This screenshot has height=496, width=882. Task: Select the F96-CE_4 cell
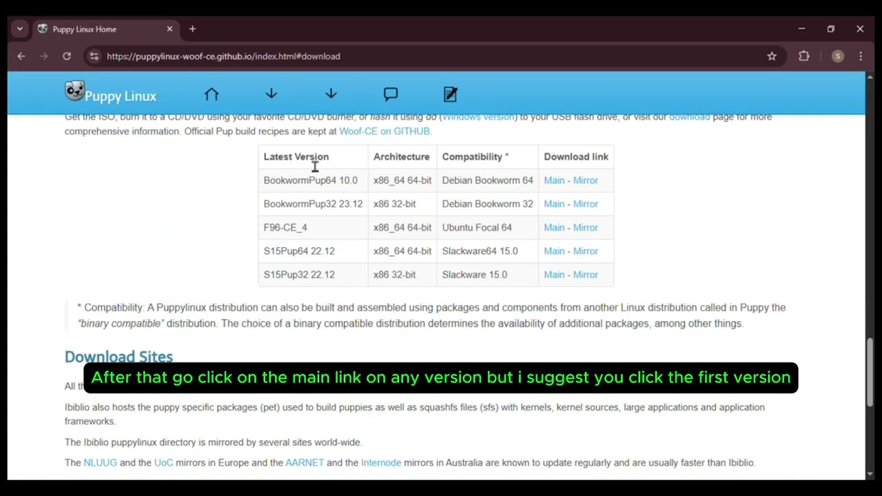click(314, 227)
